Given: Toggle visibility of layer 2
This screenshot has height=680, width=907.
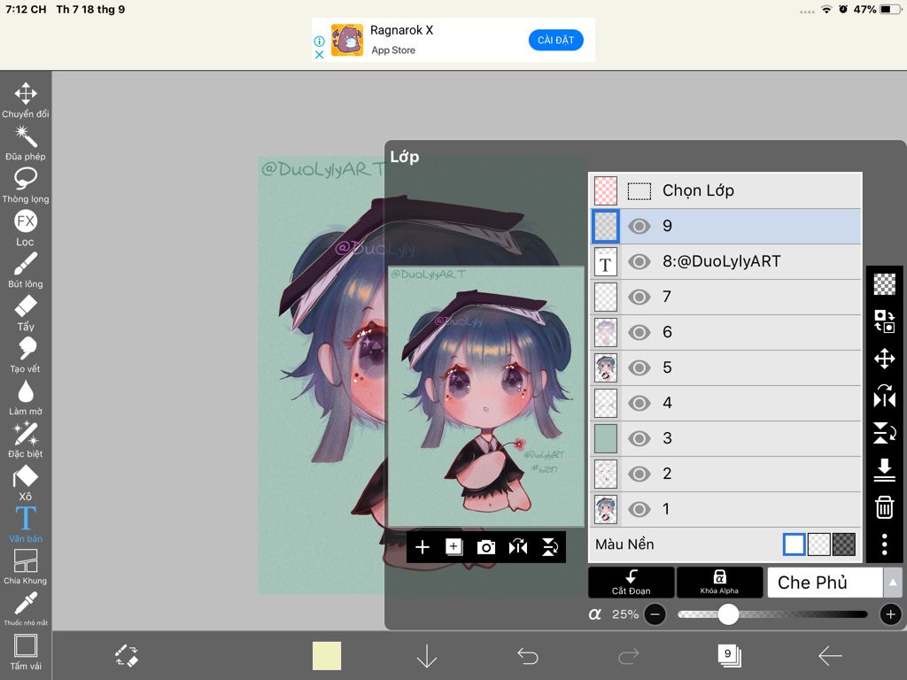Looking at the screenshot, I should 640,474.
